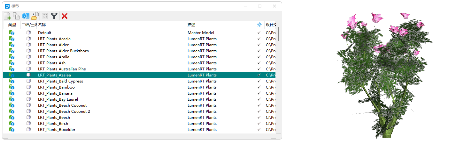Select the LRT_Plants_Bald Cypress model
This screenshot has height=144, width=456.
point(60,81)
